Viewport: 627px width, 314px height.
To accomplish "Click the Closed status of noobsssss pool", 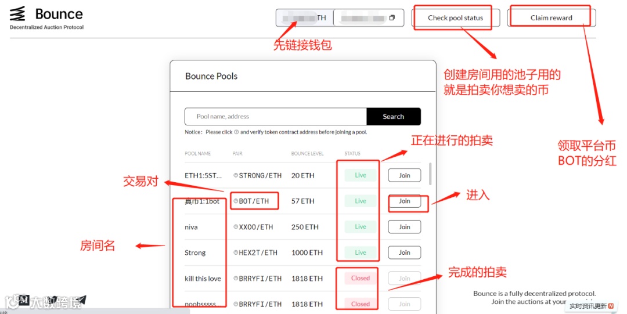I will (x=361, y=304).
